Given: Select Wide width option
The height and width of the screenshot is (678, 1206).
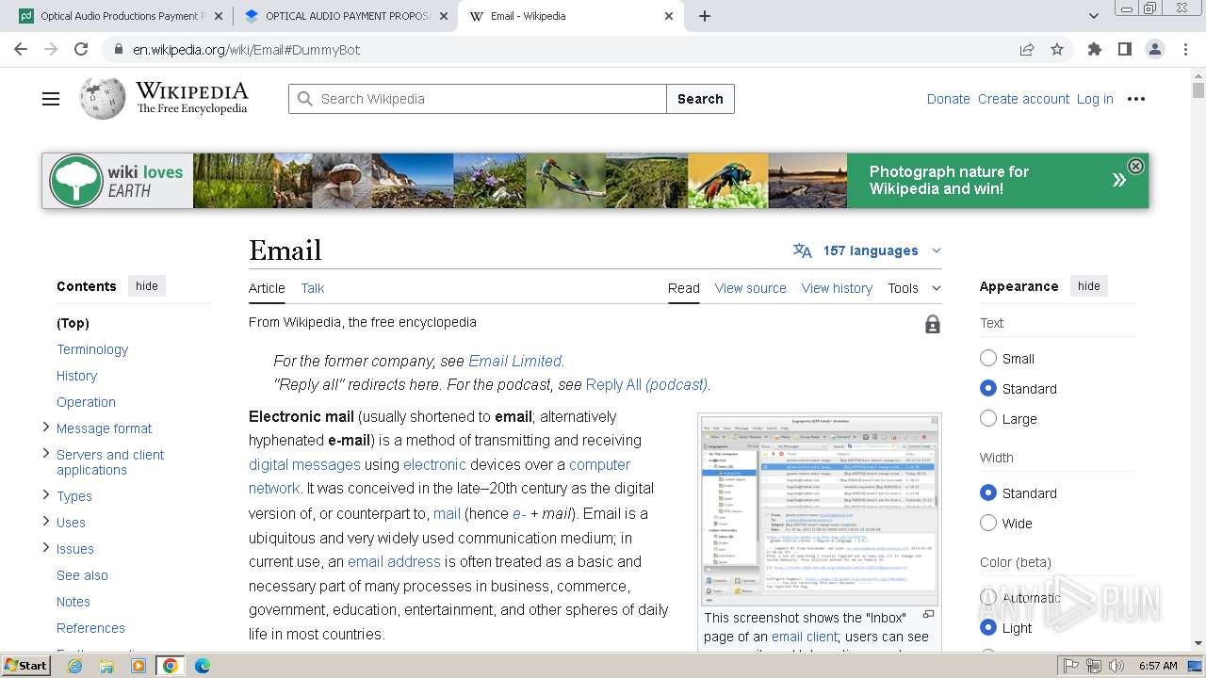Looking at the screenshot, I should click(988, 523).
